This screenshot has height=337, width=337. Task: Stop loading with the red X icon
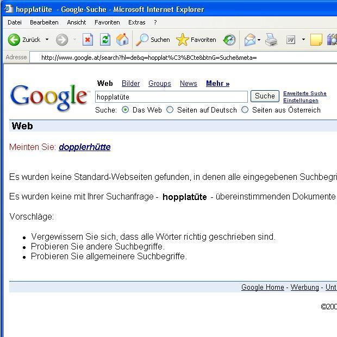click(x=88, y=40)
